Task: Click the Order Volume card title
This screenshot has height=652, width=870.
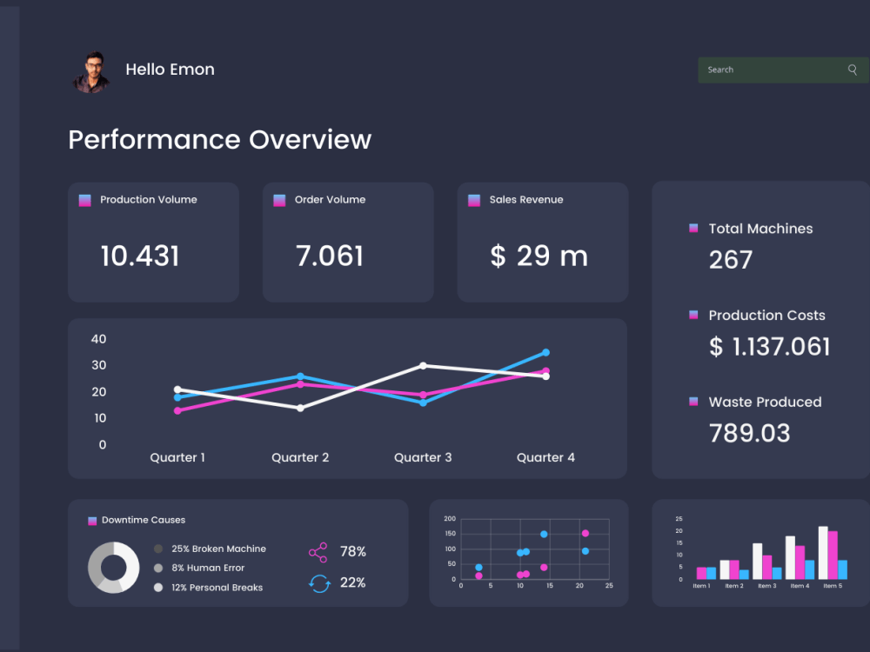Action: (x=330, y=200)
